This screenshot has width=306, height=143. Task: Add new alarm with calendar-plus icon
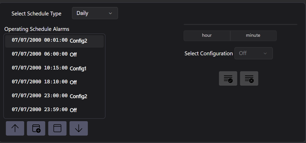pos(36,128)
